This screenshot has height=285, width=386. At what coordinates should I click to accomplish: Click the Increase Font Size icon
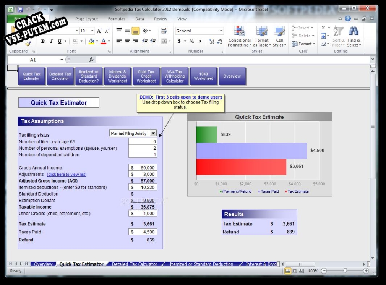click(x=99, y=31)
